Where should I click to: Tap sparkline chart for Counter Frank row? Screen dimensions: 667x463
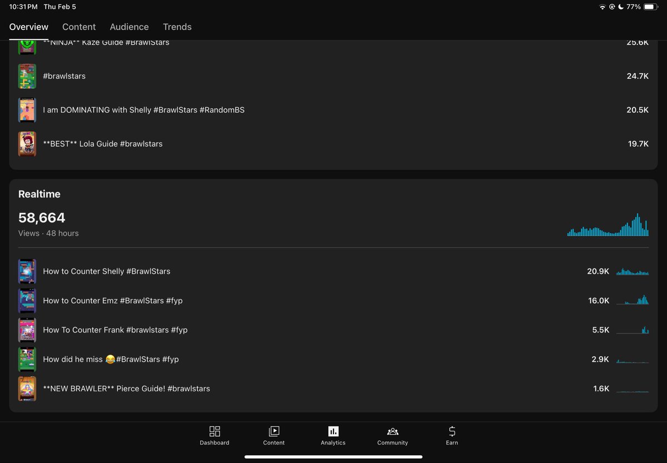pos(633,329)
